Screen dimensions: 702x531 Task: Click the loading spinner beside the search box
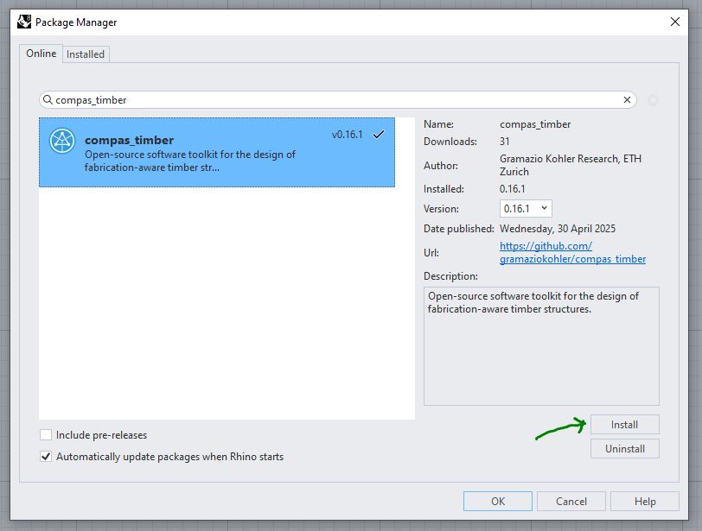click(653, 100)
